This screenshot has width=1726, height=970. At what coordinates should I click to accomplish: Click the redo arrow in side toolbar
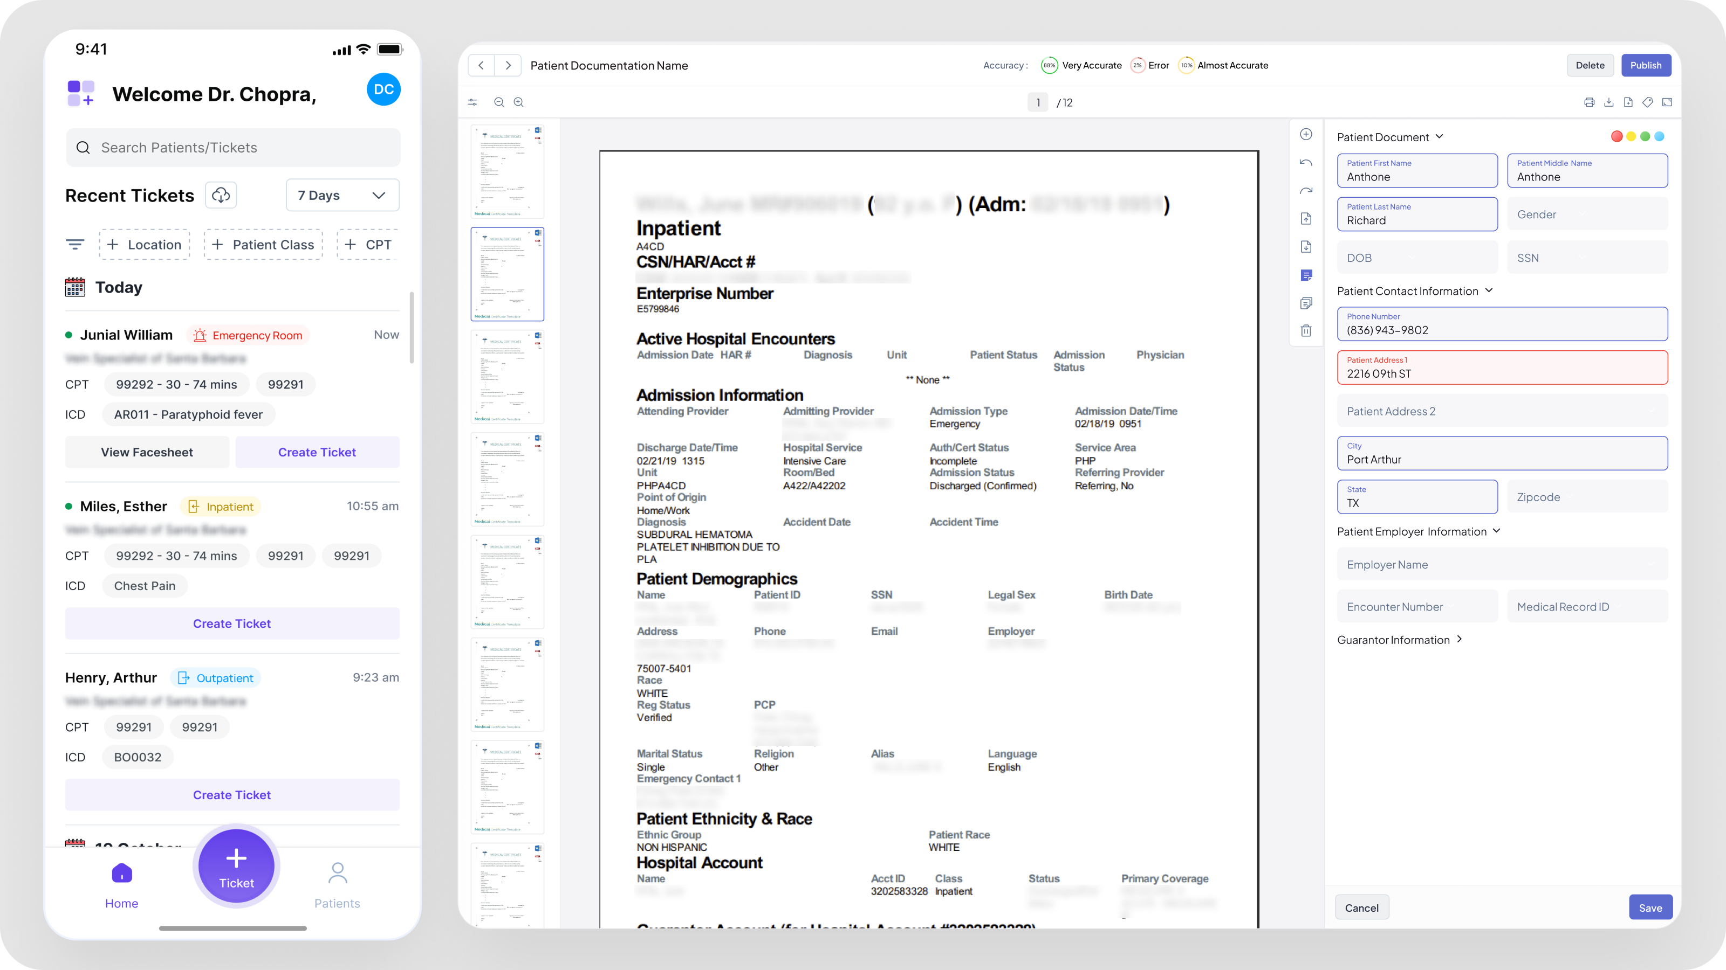[1306, 191]
